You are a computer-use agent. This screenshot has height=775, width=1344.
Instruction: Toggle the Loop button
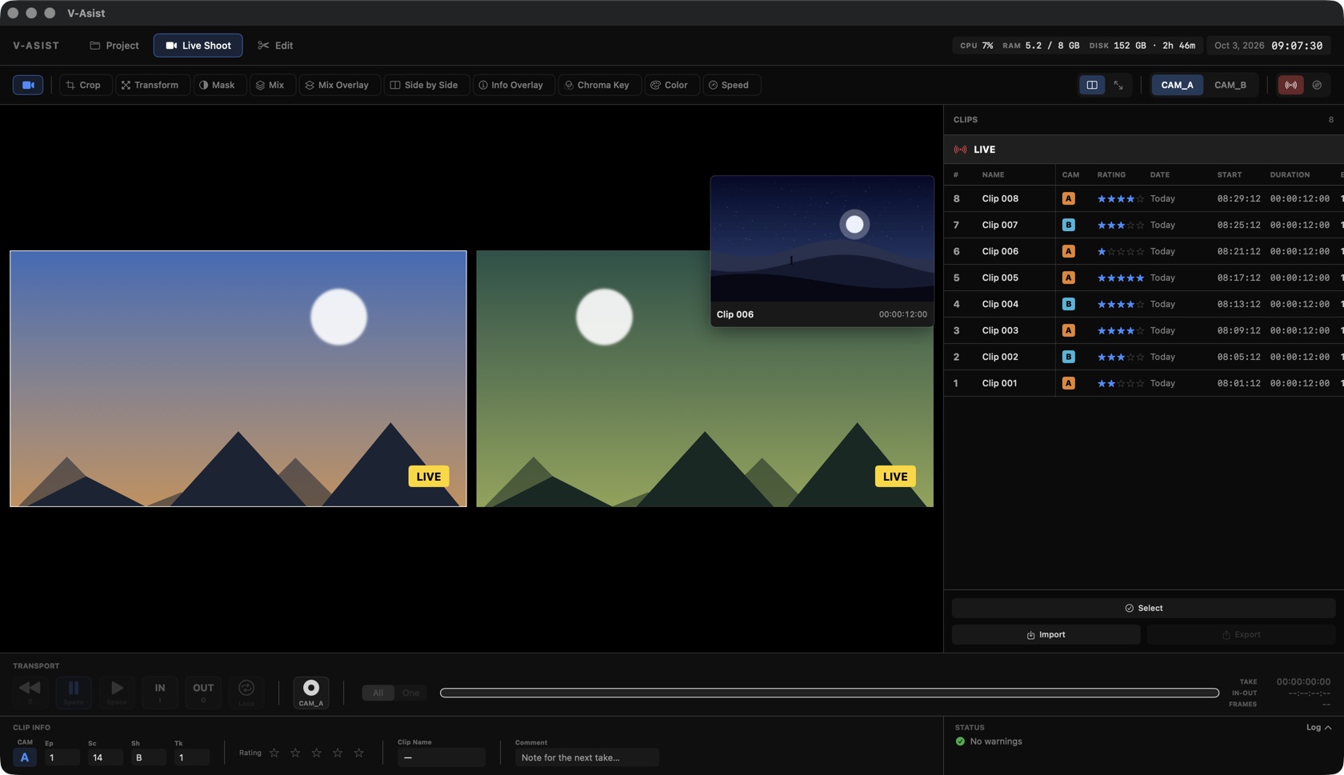246,692
